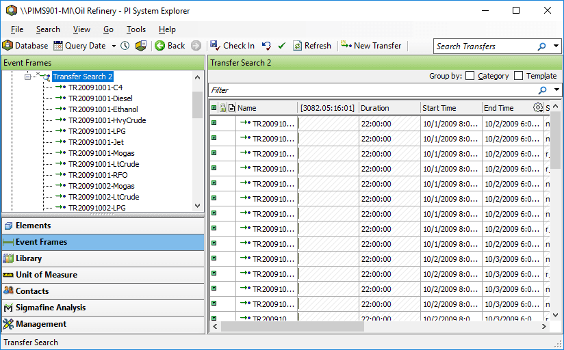Image resolution: width=564 pixels, height=350 pixels.
Task: Select TR20091002-Mogas in the tree
Action: pos(101,186)
